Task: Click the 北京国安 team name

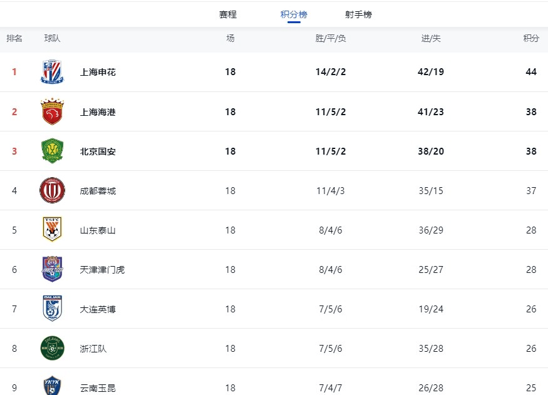Action: click(98, 151)
